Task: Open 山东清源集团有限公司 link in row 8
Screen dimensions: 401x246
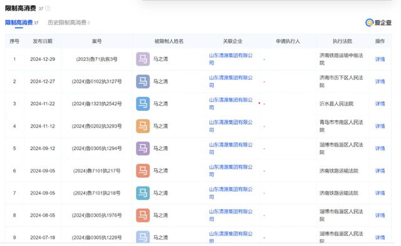Action: (231, 215)
